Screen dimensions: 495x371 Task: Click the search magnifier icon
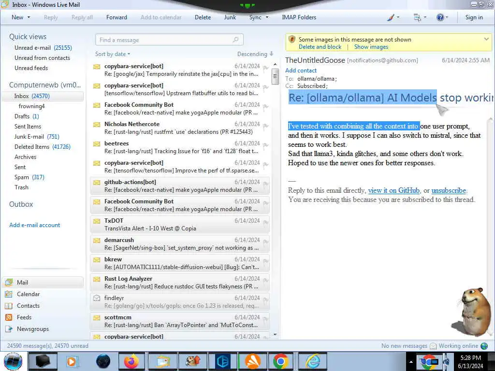point(236,40)
